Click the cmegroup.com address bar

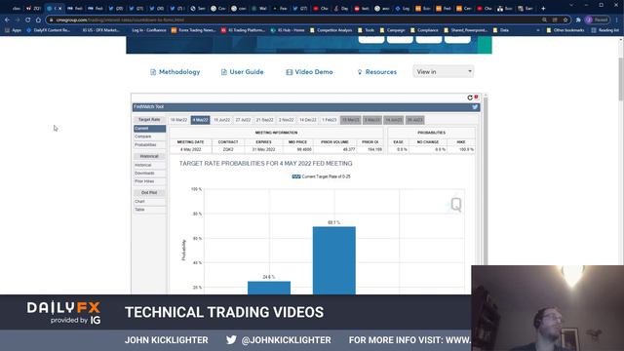(294, 19)
